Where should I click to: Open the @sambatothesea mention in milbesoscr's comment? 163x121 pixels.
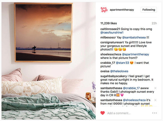pyautogui.click(x=134, y=37)
